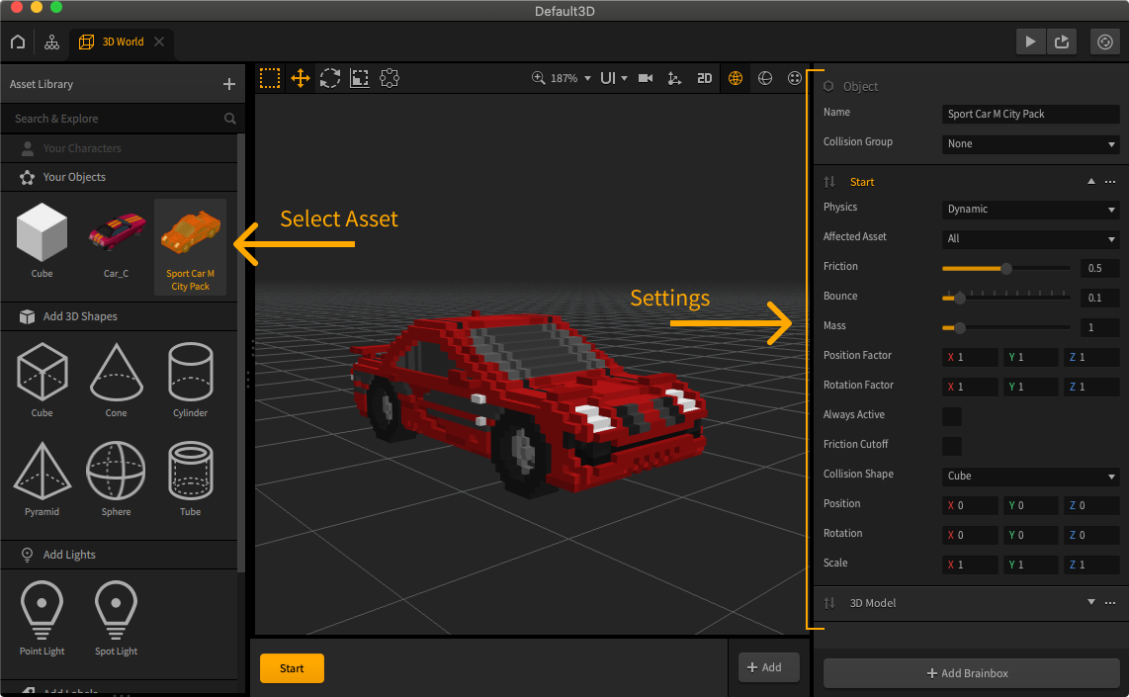Image resolution: width=1129 pixels, height=697 pixels.
Task: Open the zoom level 187% dropdown
Action: tap(563, 78)
